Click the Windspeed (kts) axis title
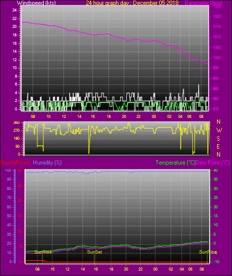232x276 pixels. pyautogui.click(x=36, y=3)
